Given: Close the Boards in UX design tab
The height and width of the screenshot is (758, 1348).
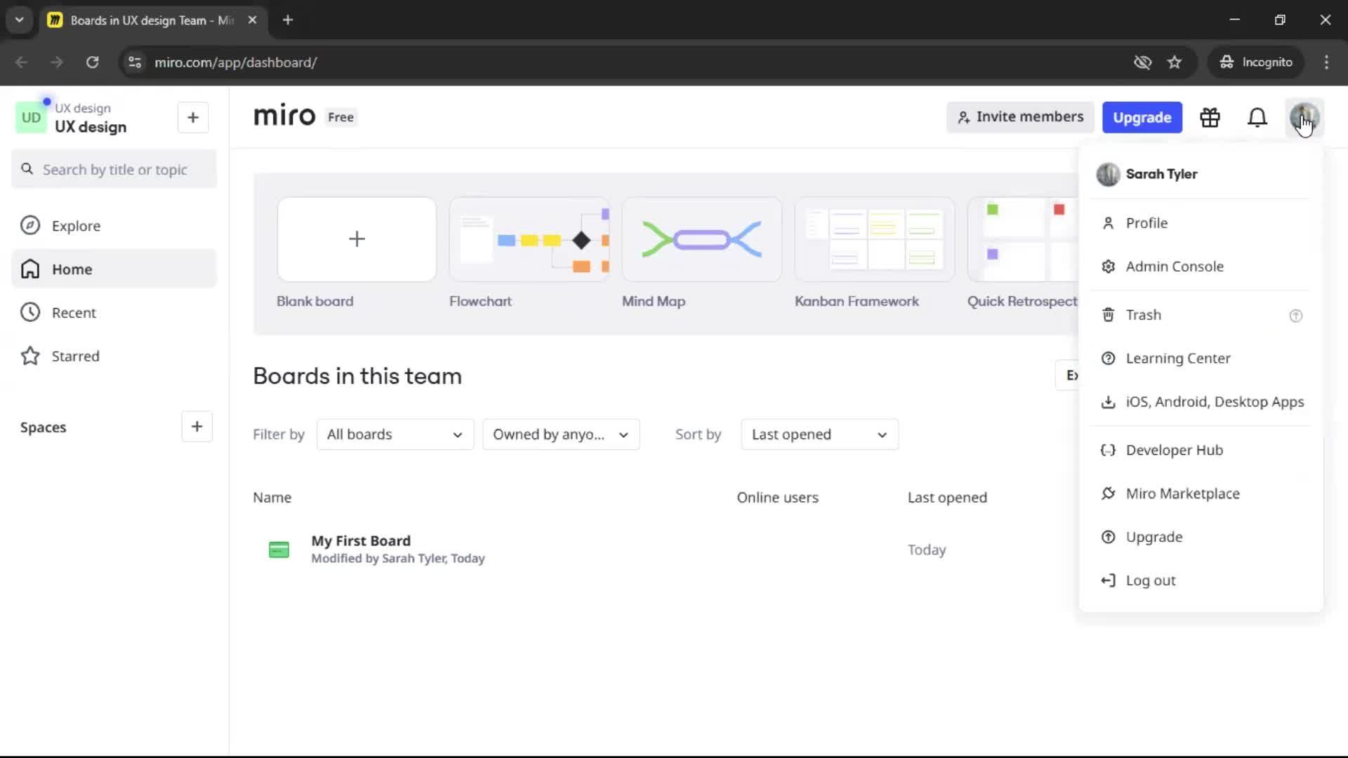Looking at the screenshot, I should [253, 20].
